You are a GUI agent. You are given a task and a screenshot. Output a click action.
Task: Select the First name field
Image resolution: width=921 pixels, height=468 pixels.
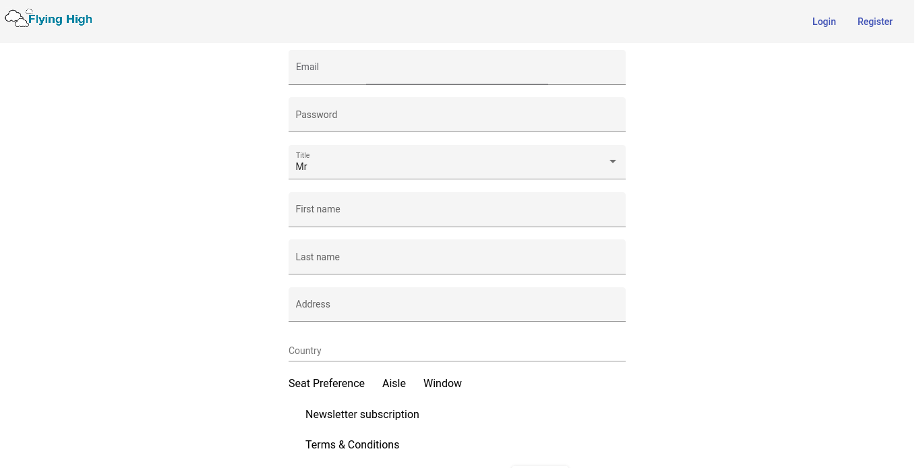click(456, 210)
